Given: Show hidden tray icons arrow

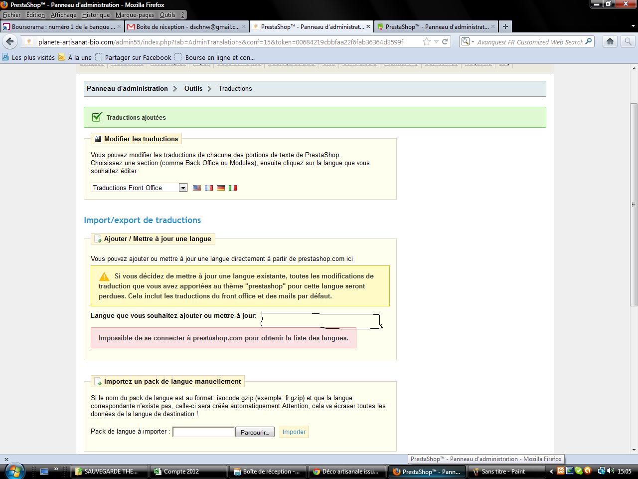Looking at the screenshot, I should pyautogui.click(x=551, y=471).
